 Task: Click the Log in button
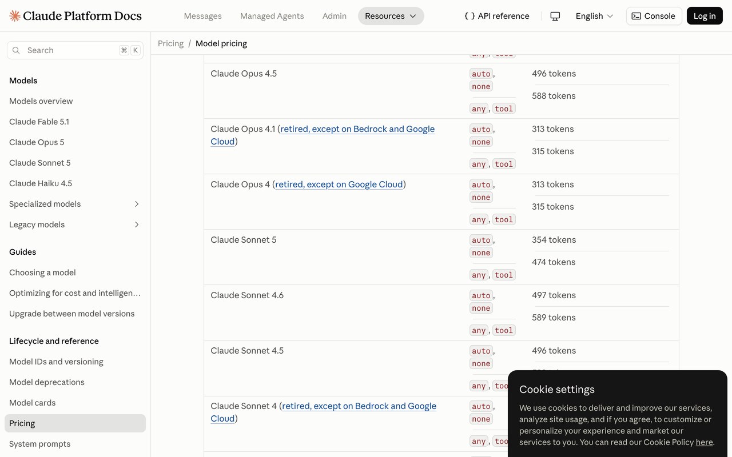pyautogui.click(x=705, y=16)
